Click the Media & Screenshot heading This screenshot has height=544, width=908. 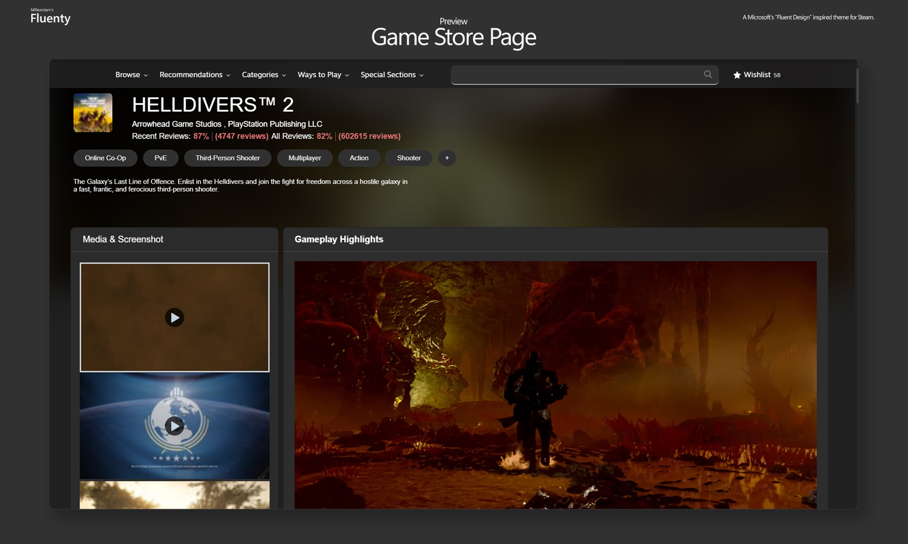123,239
